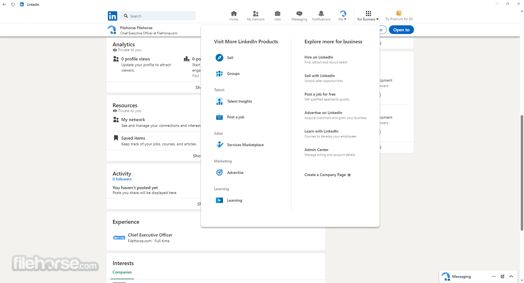Click Create a Company Page
The image size is (524, 283).
point(328,175)
